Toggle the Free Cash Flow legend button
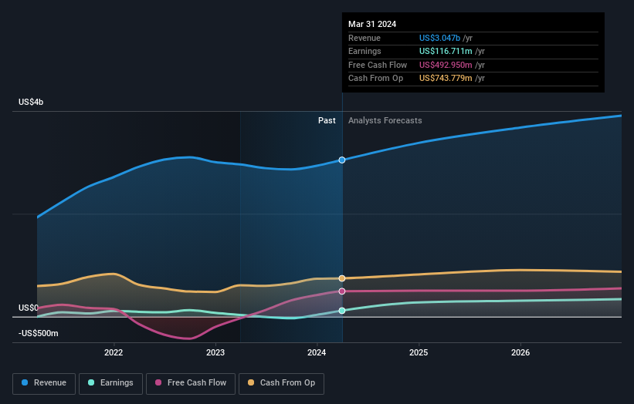 (x=191, y=383)
